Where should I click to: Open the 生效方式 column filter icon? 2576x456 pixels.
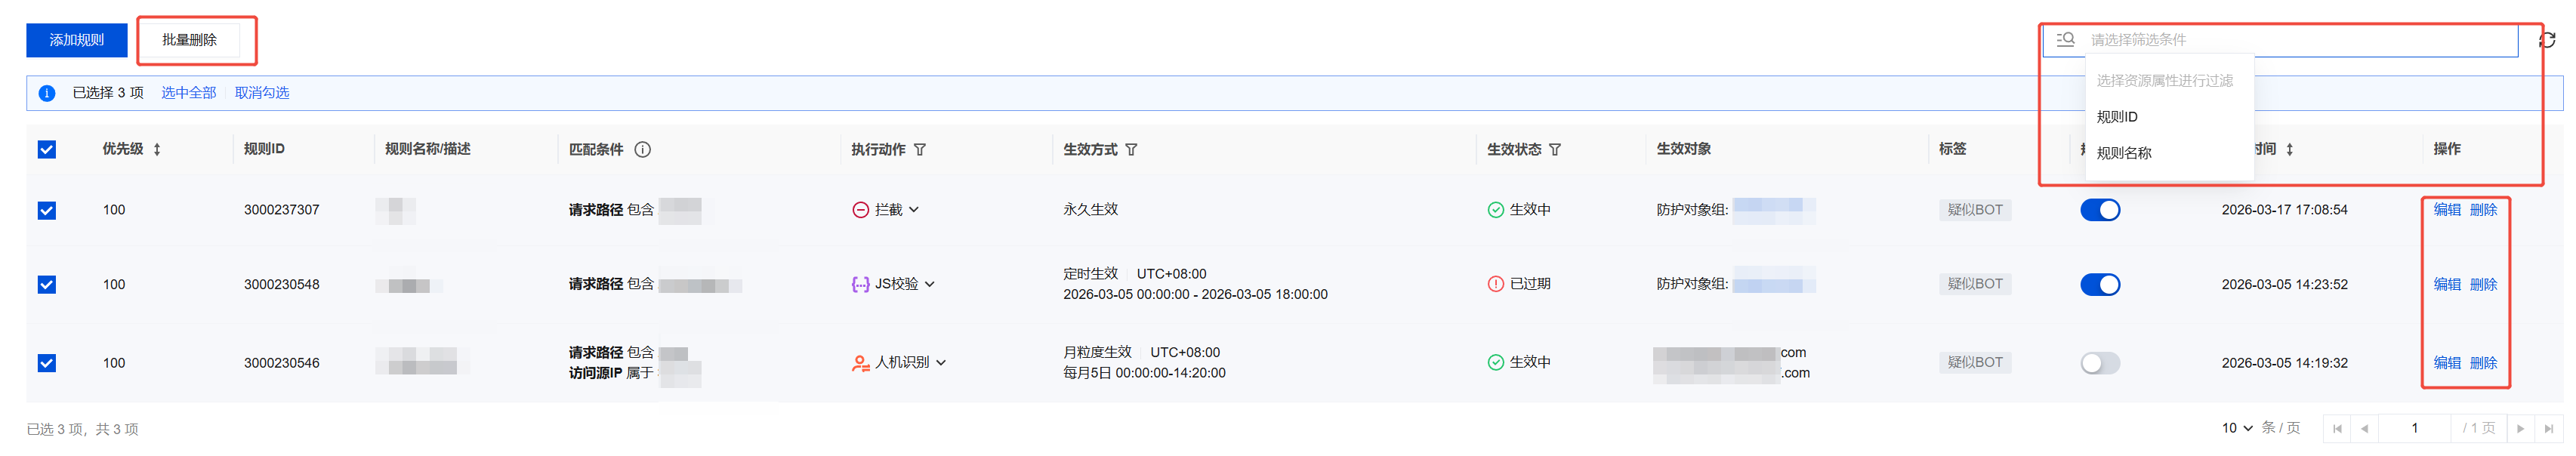pos(1131,149)
